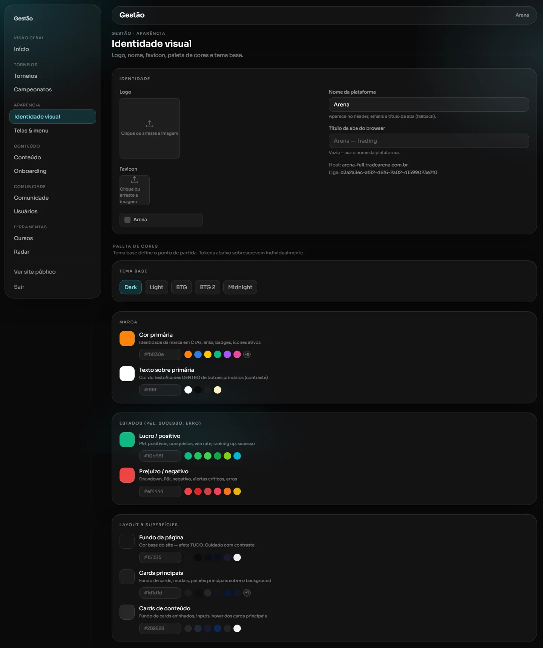The width and height of the screenshot is (543, 648).
Task: Click the #151515 hex field
Action: pyautogui.click(x=160, y=557)
